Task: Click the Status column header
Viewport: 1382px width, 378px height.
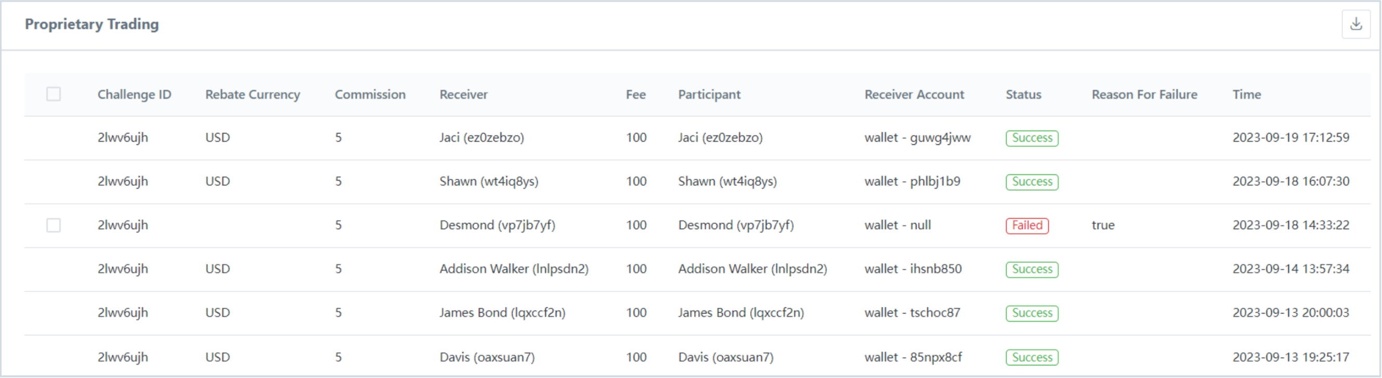Action: [x=1023, y=95]
